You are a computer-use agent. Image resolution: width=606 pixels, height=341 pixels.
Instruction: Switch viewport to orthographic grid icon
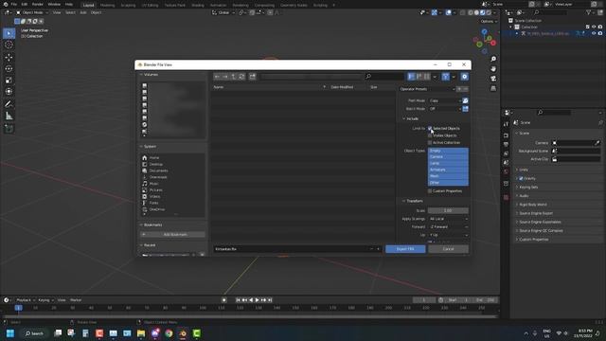493,88
